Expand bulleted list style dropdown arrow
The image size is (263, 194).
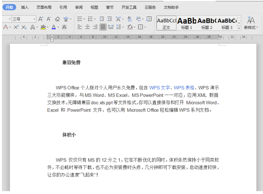point(85,19)
